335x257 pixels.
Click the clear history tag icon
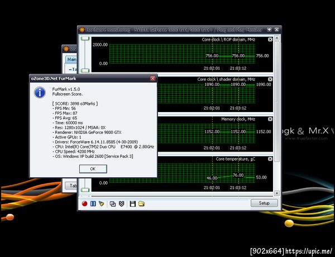click(x=102, y=203)
